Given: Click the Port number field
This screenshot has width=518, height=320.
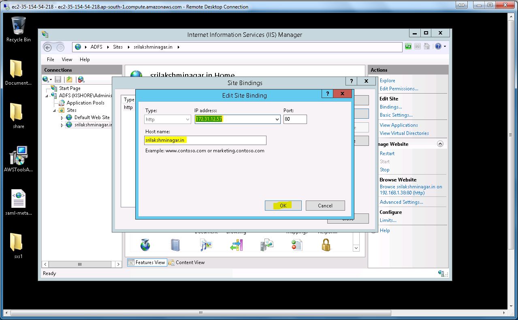Looking at the screenshot, I should [x=295, y=119].
